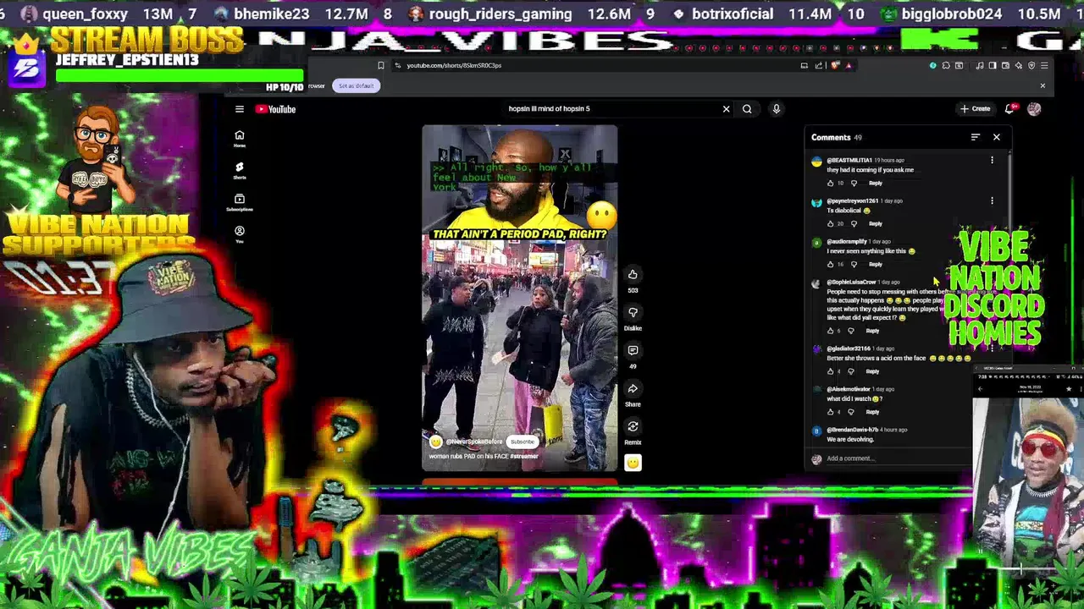Image resolution: width=1084 pixels, height=609 pixels.
Task: Open Shorts in the YouTube sidebar
Action: pyautogui.click(x=240, y=171)
